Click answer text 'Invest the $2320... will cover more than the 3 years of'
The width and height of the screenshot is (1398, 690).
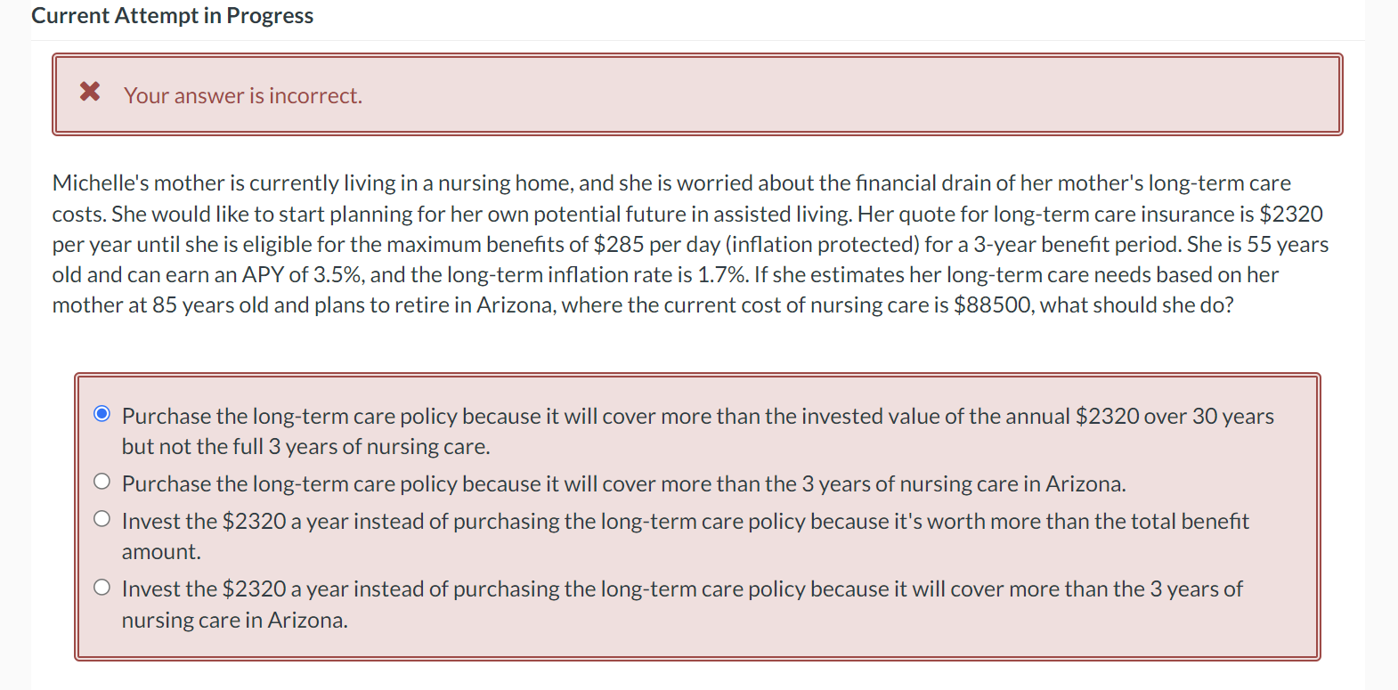pyautogui.click(x=682, y=589)
